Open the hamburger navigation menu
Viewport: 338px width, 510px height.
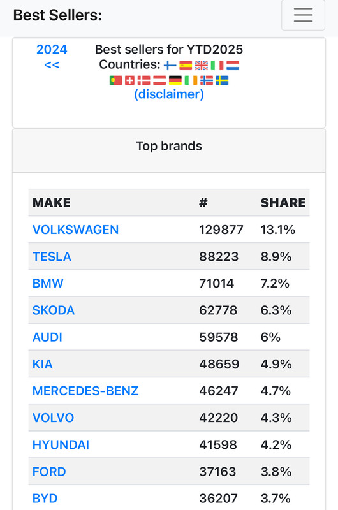point(303,15)
